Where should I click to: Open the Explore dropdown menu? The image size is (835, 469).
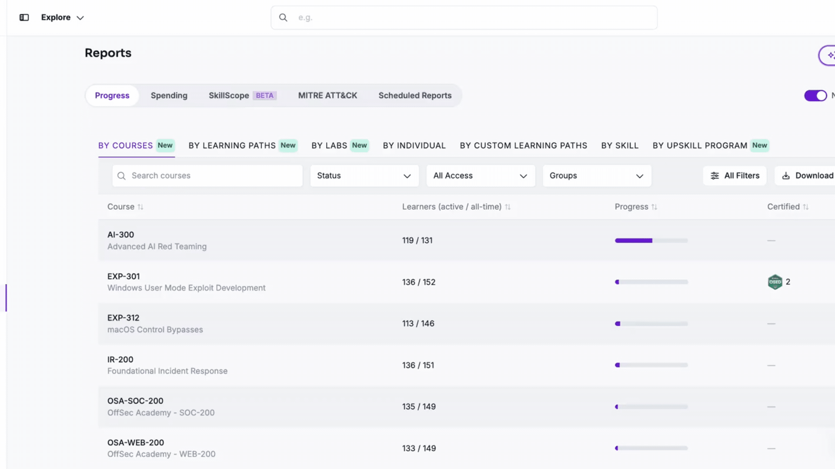point(62,17)
